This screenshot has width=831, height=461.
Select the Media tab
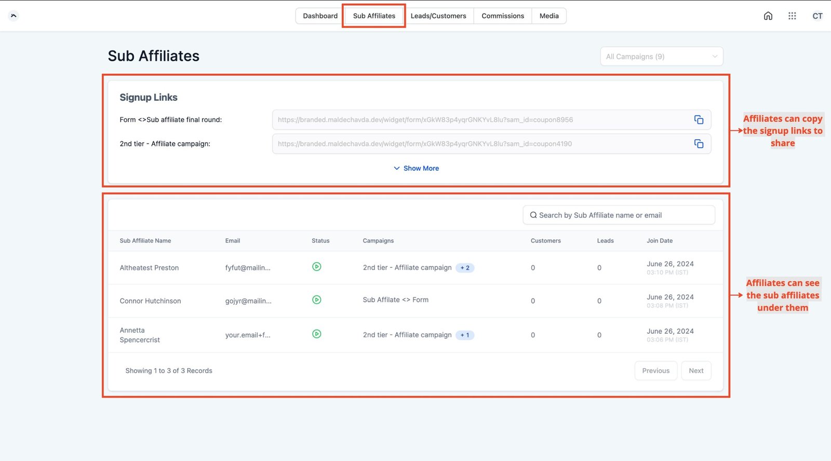pos(548,16)
